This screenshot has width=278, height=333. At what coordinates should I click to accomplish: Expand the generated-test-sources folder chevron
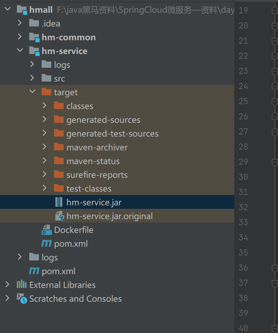click(x=44, y=133)
